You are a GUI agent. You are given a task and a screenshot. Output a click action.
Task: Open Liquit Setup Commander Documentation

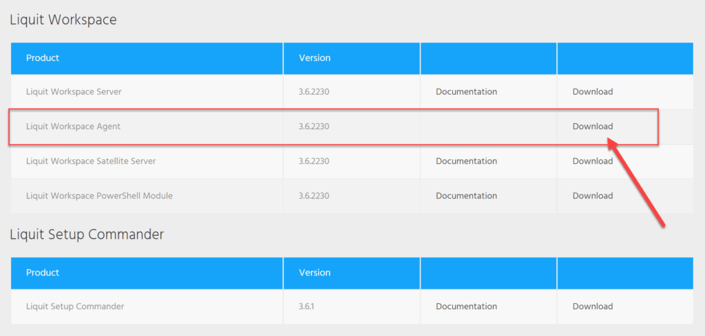(x=466, y=306)
